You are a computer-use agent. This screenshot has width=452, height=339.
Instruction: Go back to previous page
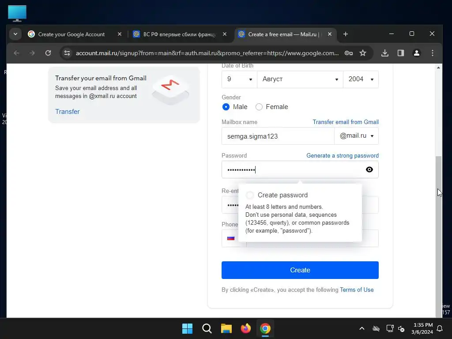(x=16, y=53)
